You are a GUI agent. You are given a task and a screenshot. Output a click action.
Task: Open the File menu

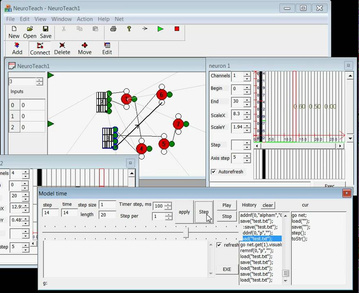pos(10,19)
